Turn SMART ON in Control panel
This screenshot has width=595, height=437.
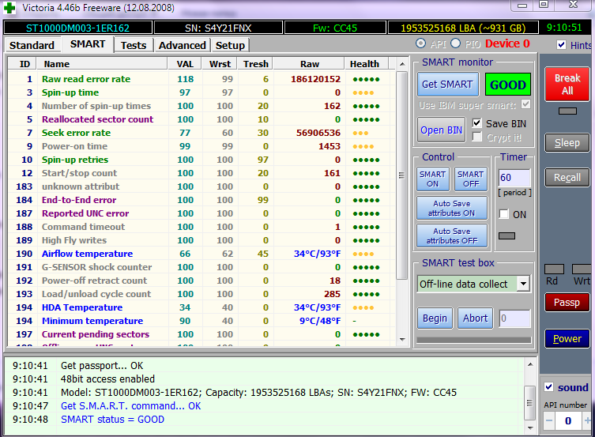[432, 179]
